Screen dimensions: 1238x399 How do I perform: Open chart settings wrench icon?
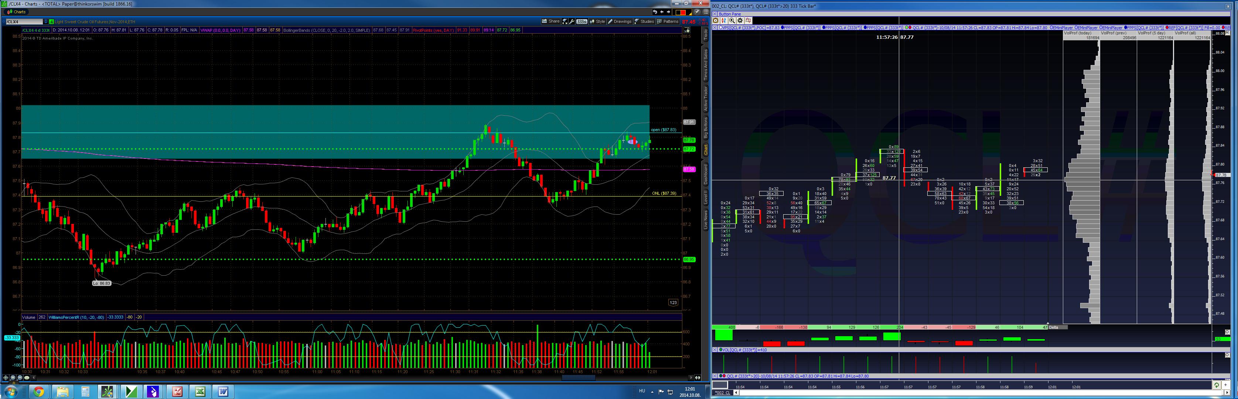coord(572,22)
